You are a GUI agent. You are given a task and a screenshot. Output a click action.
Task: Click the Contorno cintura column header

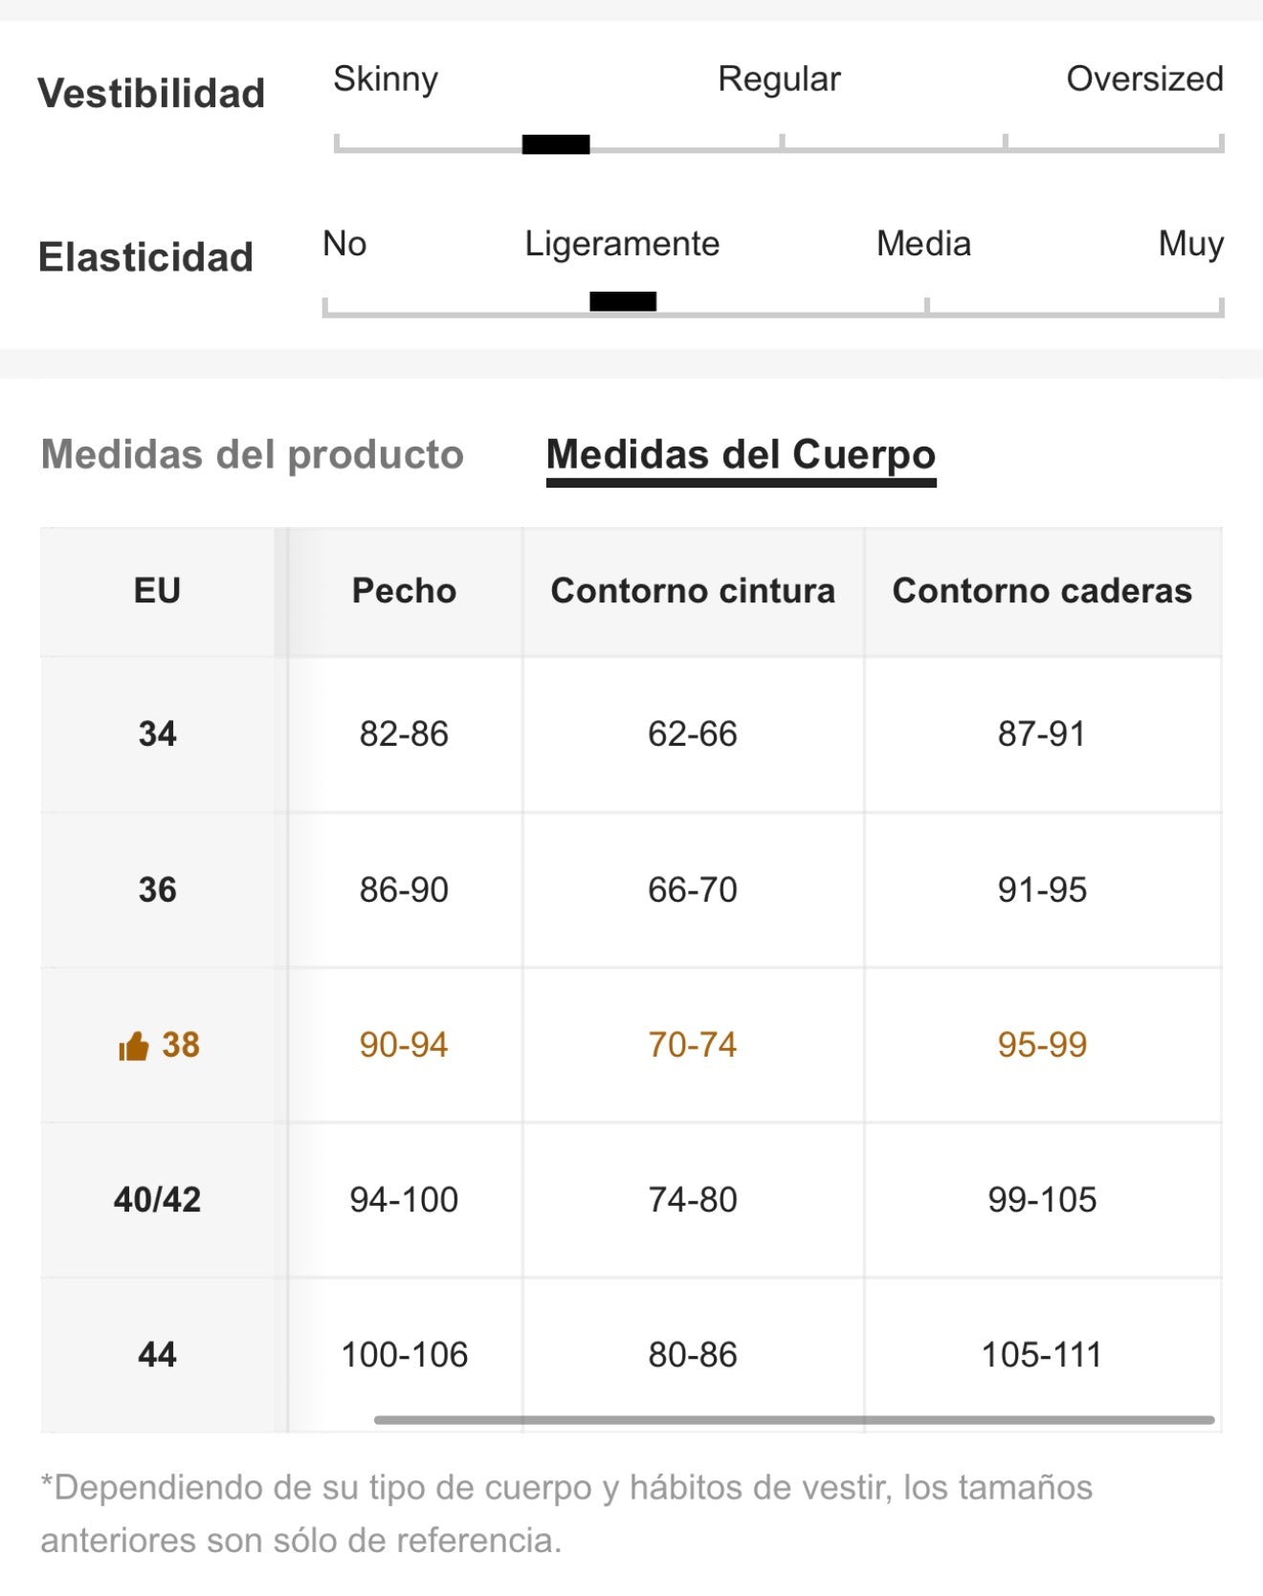[693, 591]
